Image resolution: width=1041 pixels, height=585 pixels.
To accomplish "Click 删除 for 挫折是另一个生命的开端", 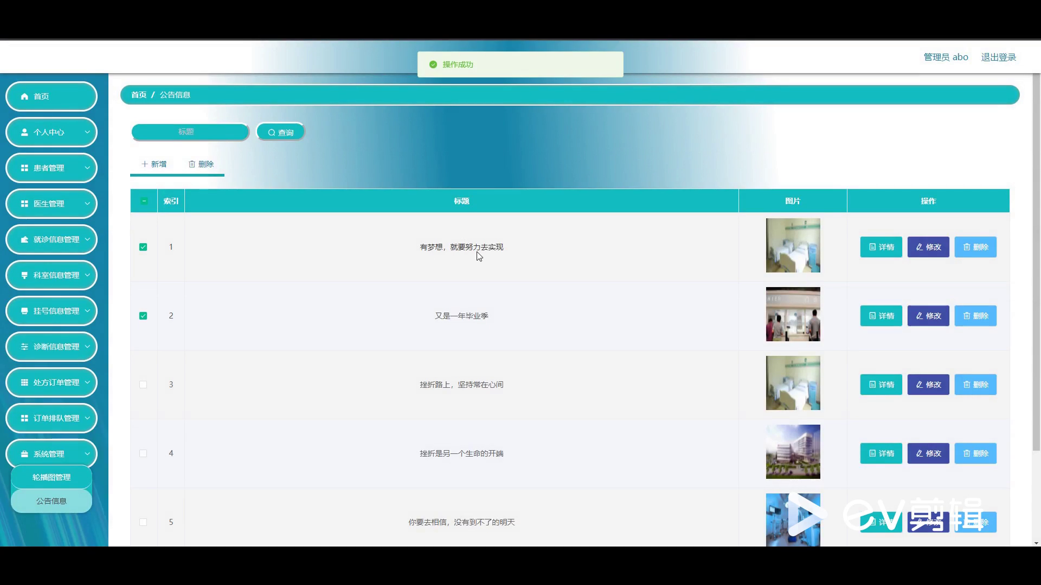I will (975, 453).
